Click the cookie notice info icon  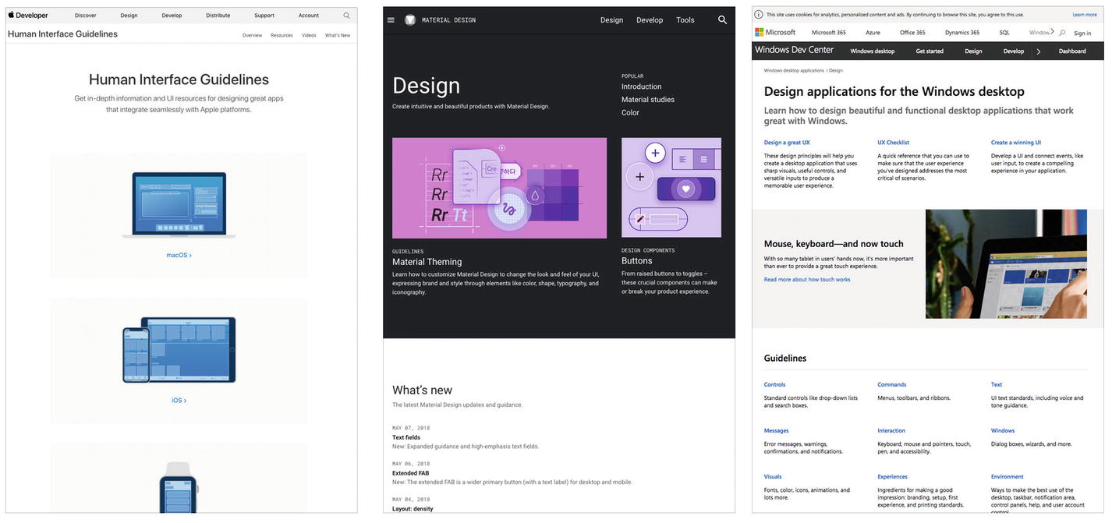pyautogui.click(x=759, y=15)
